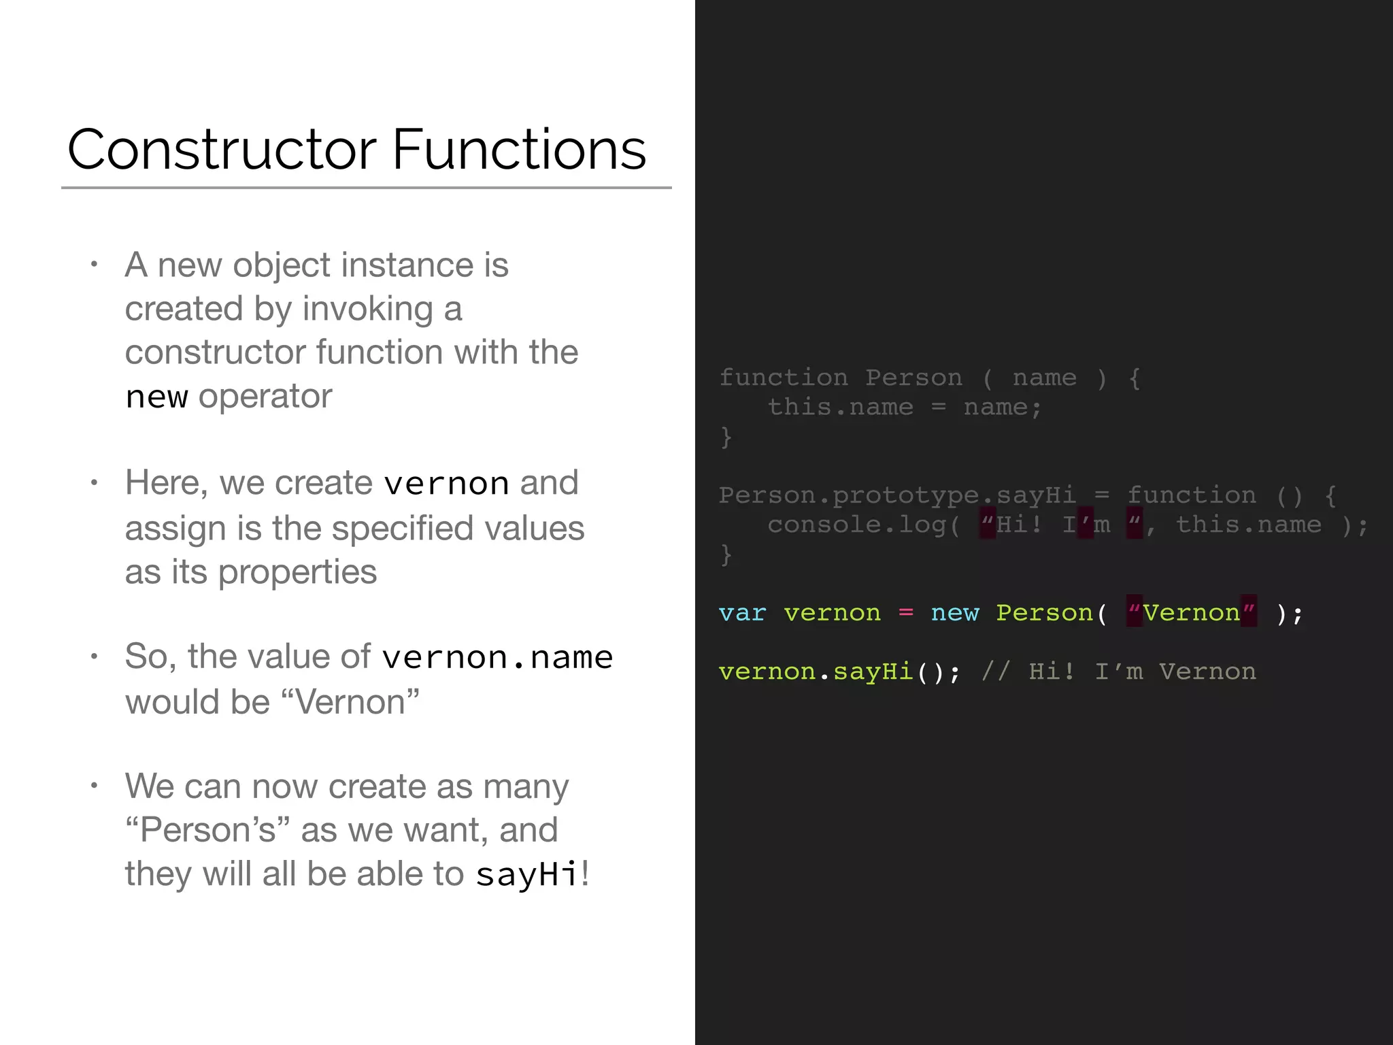The height and width of the screenshot is (1045, 1393).
Task: Click the comment '// Hi! I’m Vernon'
Action: pyautogui.click(x=1119, y=672)
